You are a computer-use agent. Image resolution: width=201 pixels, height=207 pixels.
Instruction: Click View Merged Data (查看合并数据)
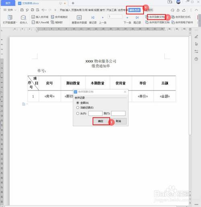(x=79, y=20)
